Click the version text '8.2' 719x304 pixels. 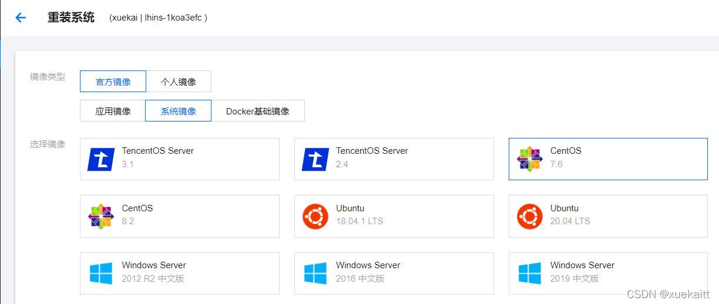(128, 221)
